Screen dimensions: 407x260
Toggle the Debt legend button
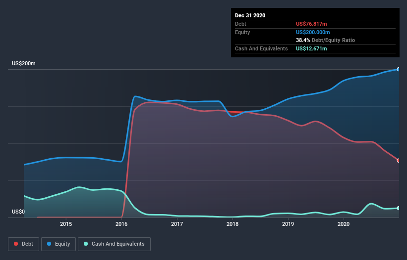pyautogui.click(x=24, y=244)
